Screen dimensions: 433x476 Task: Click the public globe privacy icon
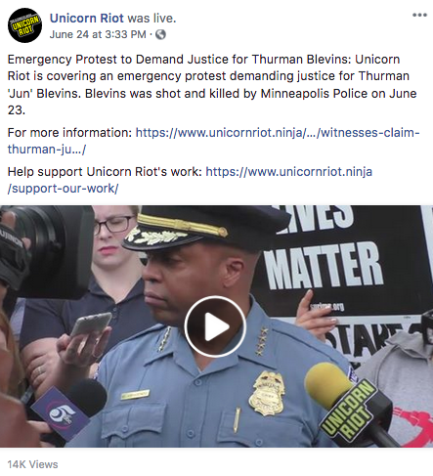[x=160, y=34]
